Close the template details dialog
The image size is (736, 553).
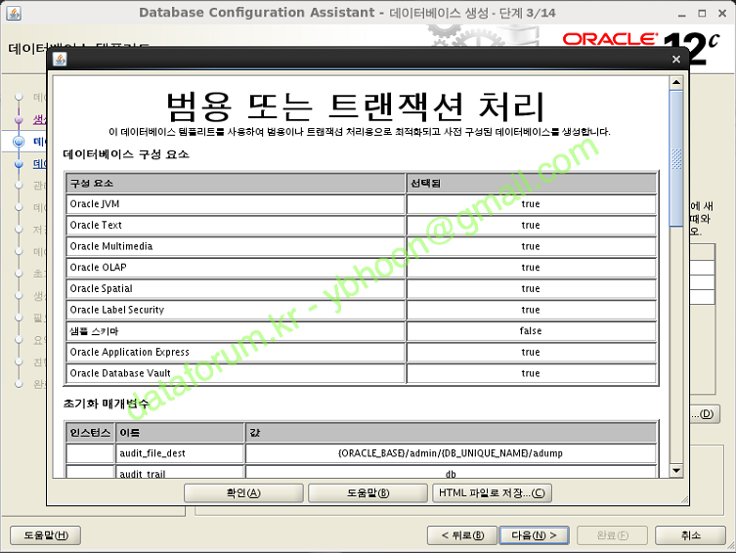[675, 59]
